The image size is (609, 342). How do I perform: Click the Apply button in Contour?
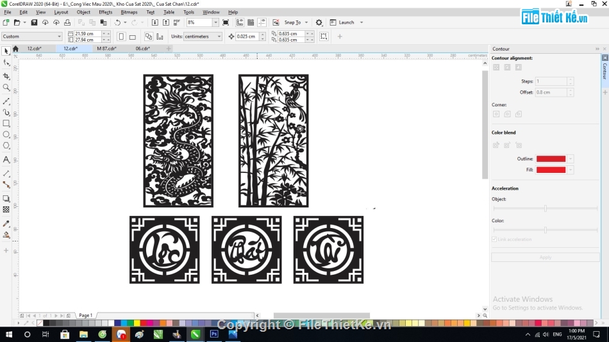click(x=546, y=257)
